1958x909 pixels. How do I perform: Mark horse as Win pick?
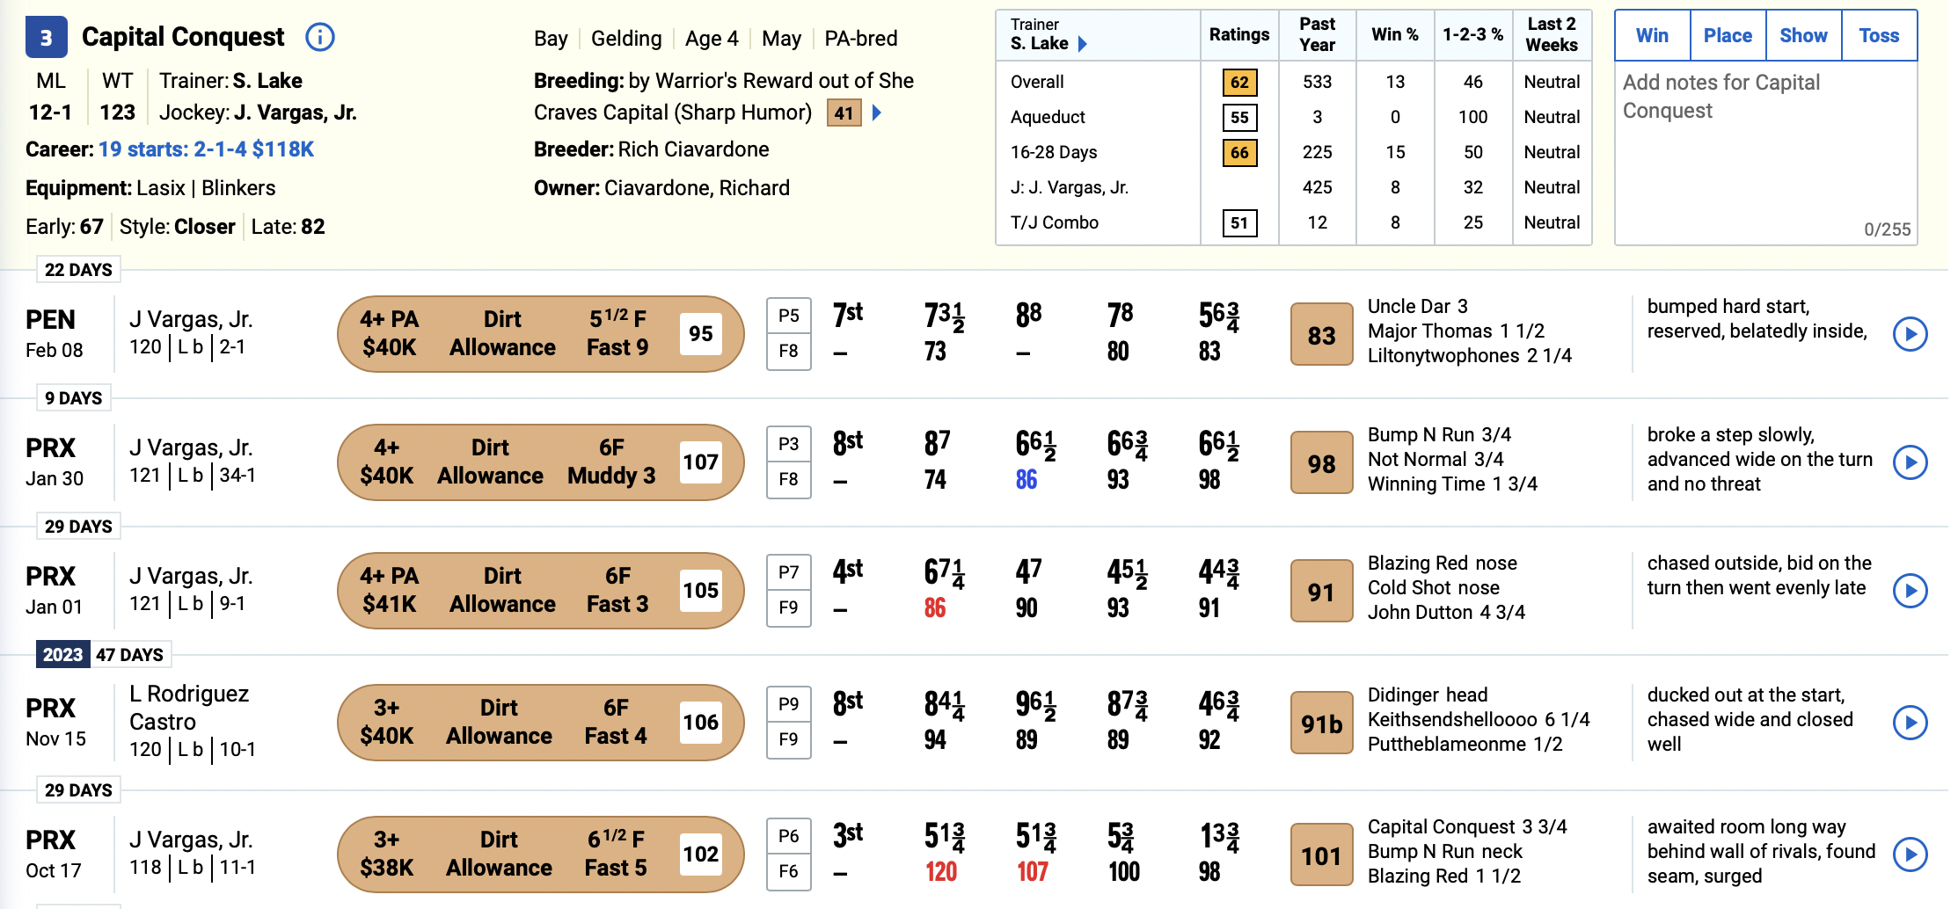coord(1652,36)
